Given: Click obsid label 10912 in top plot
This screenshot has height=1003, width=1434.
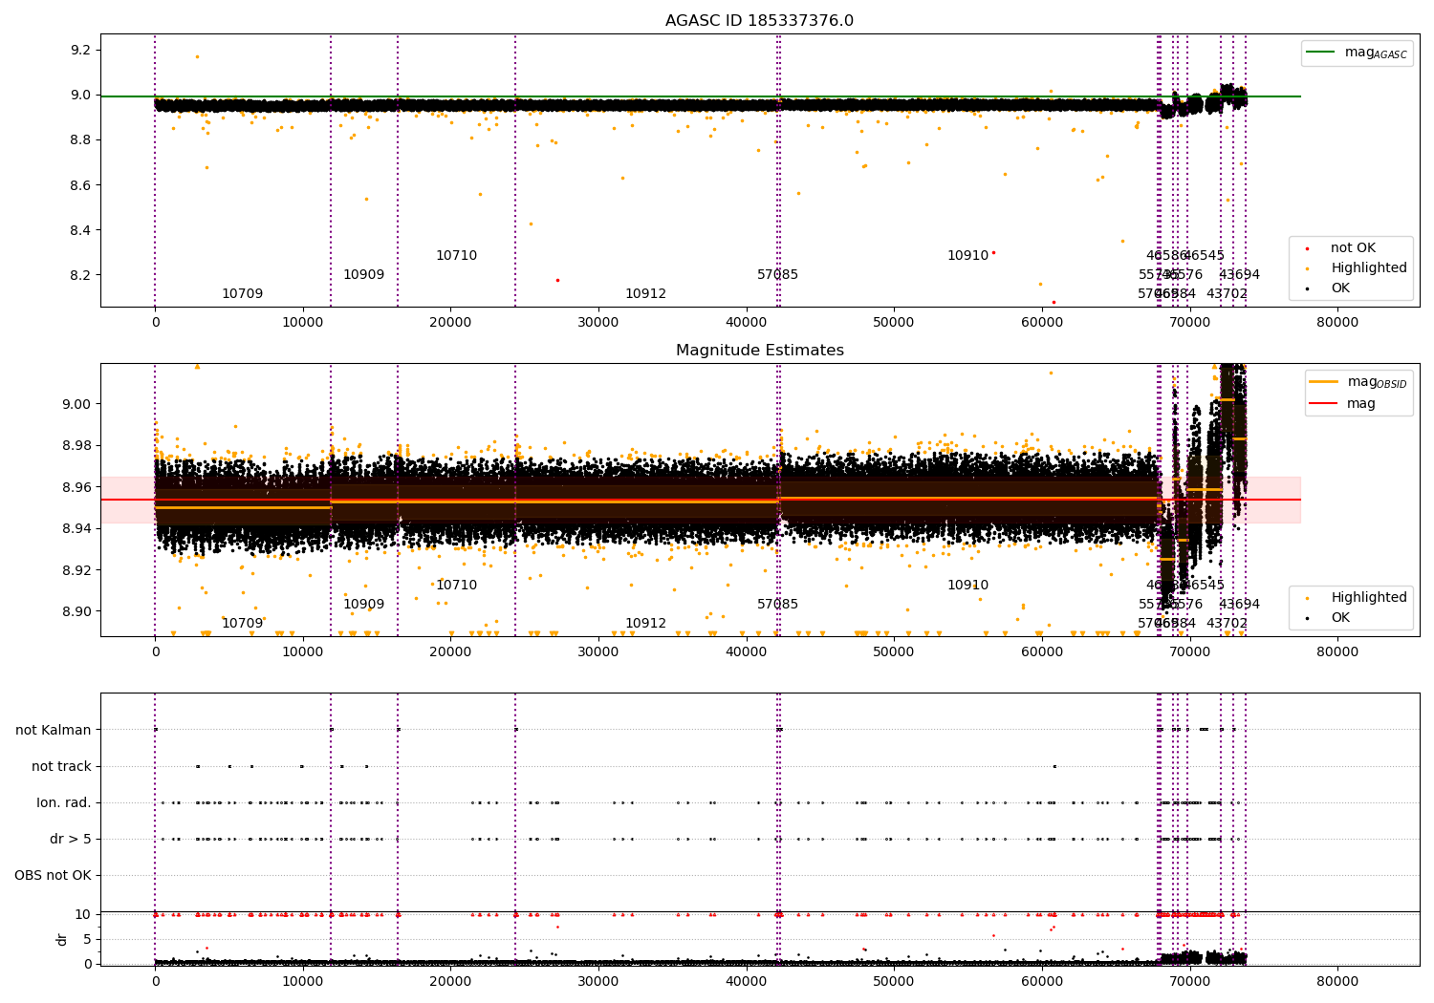Looking at the screenshot, I should pyautogui.click(x=645, y=294).
